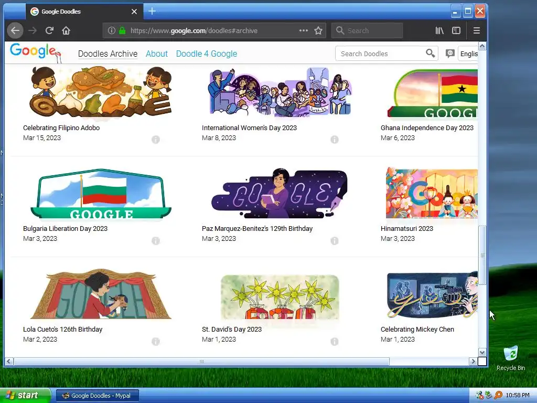Open Ghana Independence Day 2023 link

coord(427,128)
